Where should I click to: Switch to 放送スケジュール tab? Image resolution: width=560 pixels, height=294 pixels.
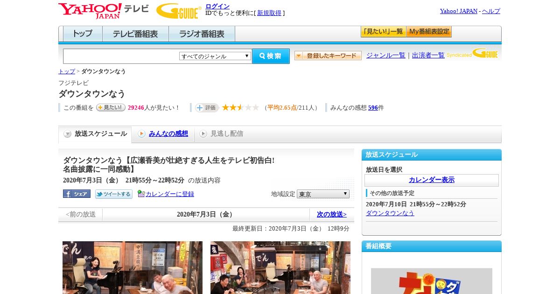click(95, 134)
